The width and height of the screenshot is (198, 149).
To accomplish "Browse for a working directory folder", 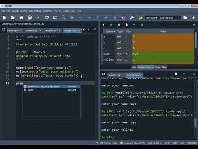I will [185, 18].
